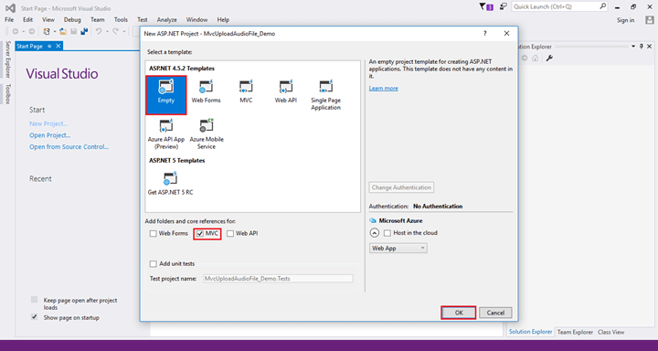Confirm the dialog with OK
This screenshot has width=658, height=351.
tap(459, 313)
